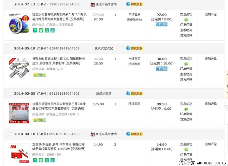Click the green chat icon in the 97.00 order
Viewport: 228px width, 166px height.
coord(186,20)
